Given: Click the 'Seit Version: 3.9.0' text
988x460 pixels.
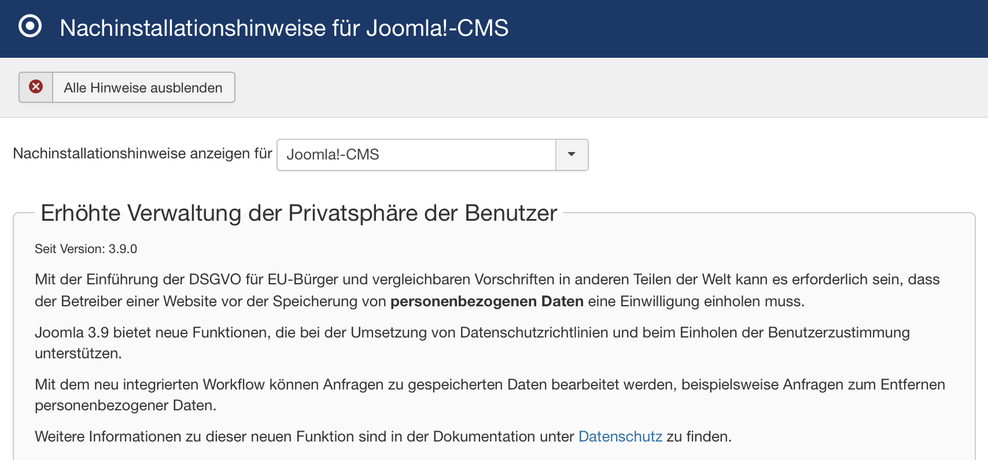Looking at the screenshot, I should [x=86, y=249].
